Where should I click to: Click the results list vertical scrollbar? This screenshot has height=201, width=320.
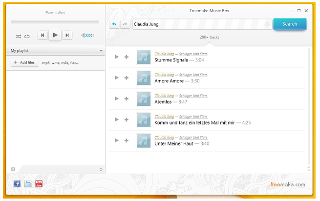coord(309,106)
